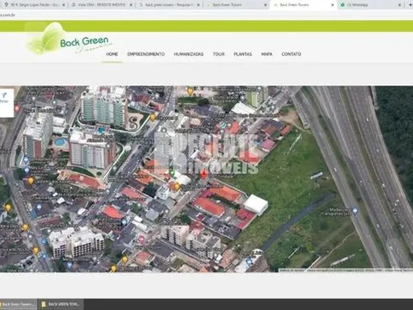Open the BACK GREEN TOW... taskbar item
This screenshot has height=310, width=413.
(x=61, y=304)
